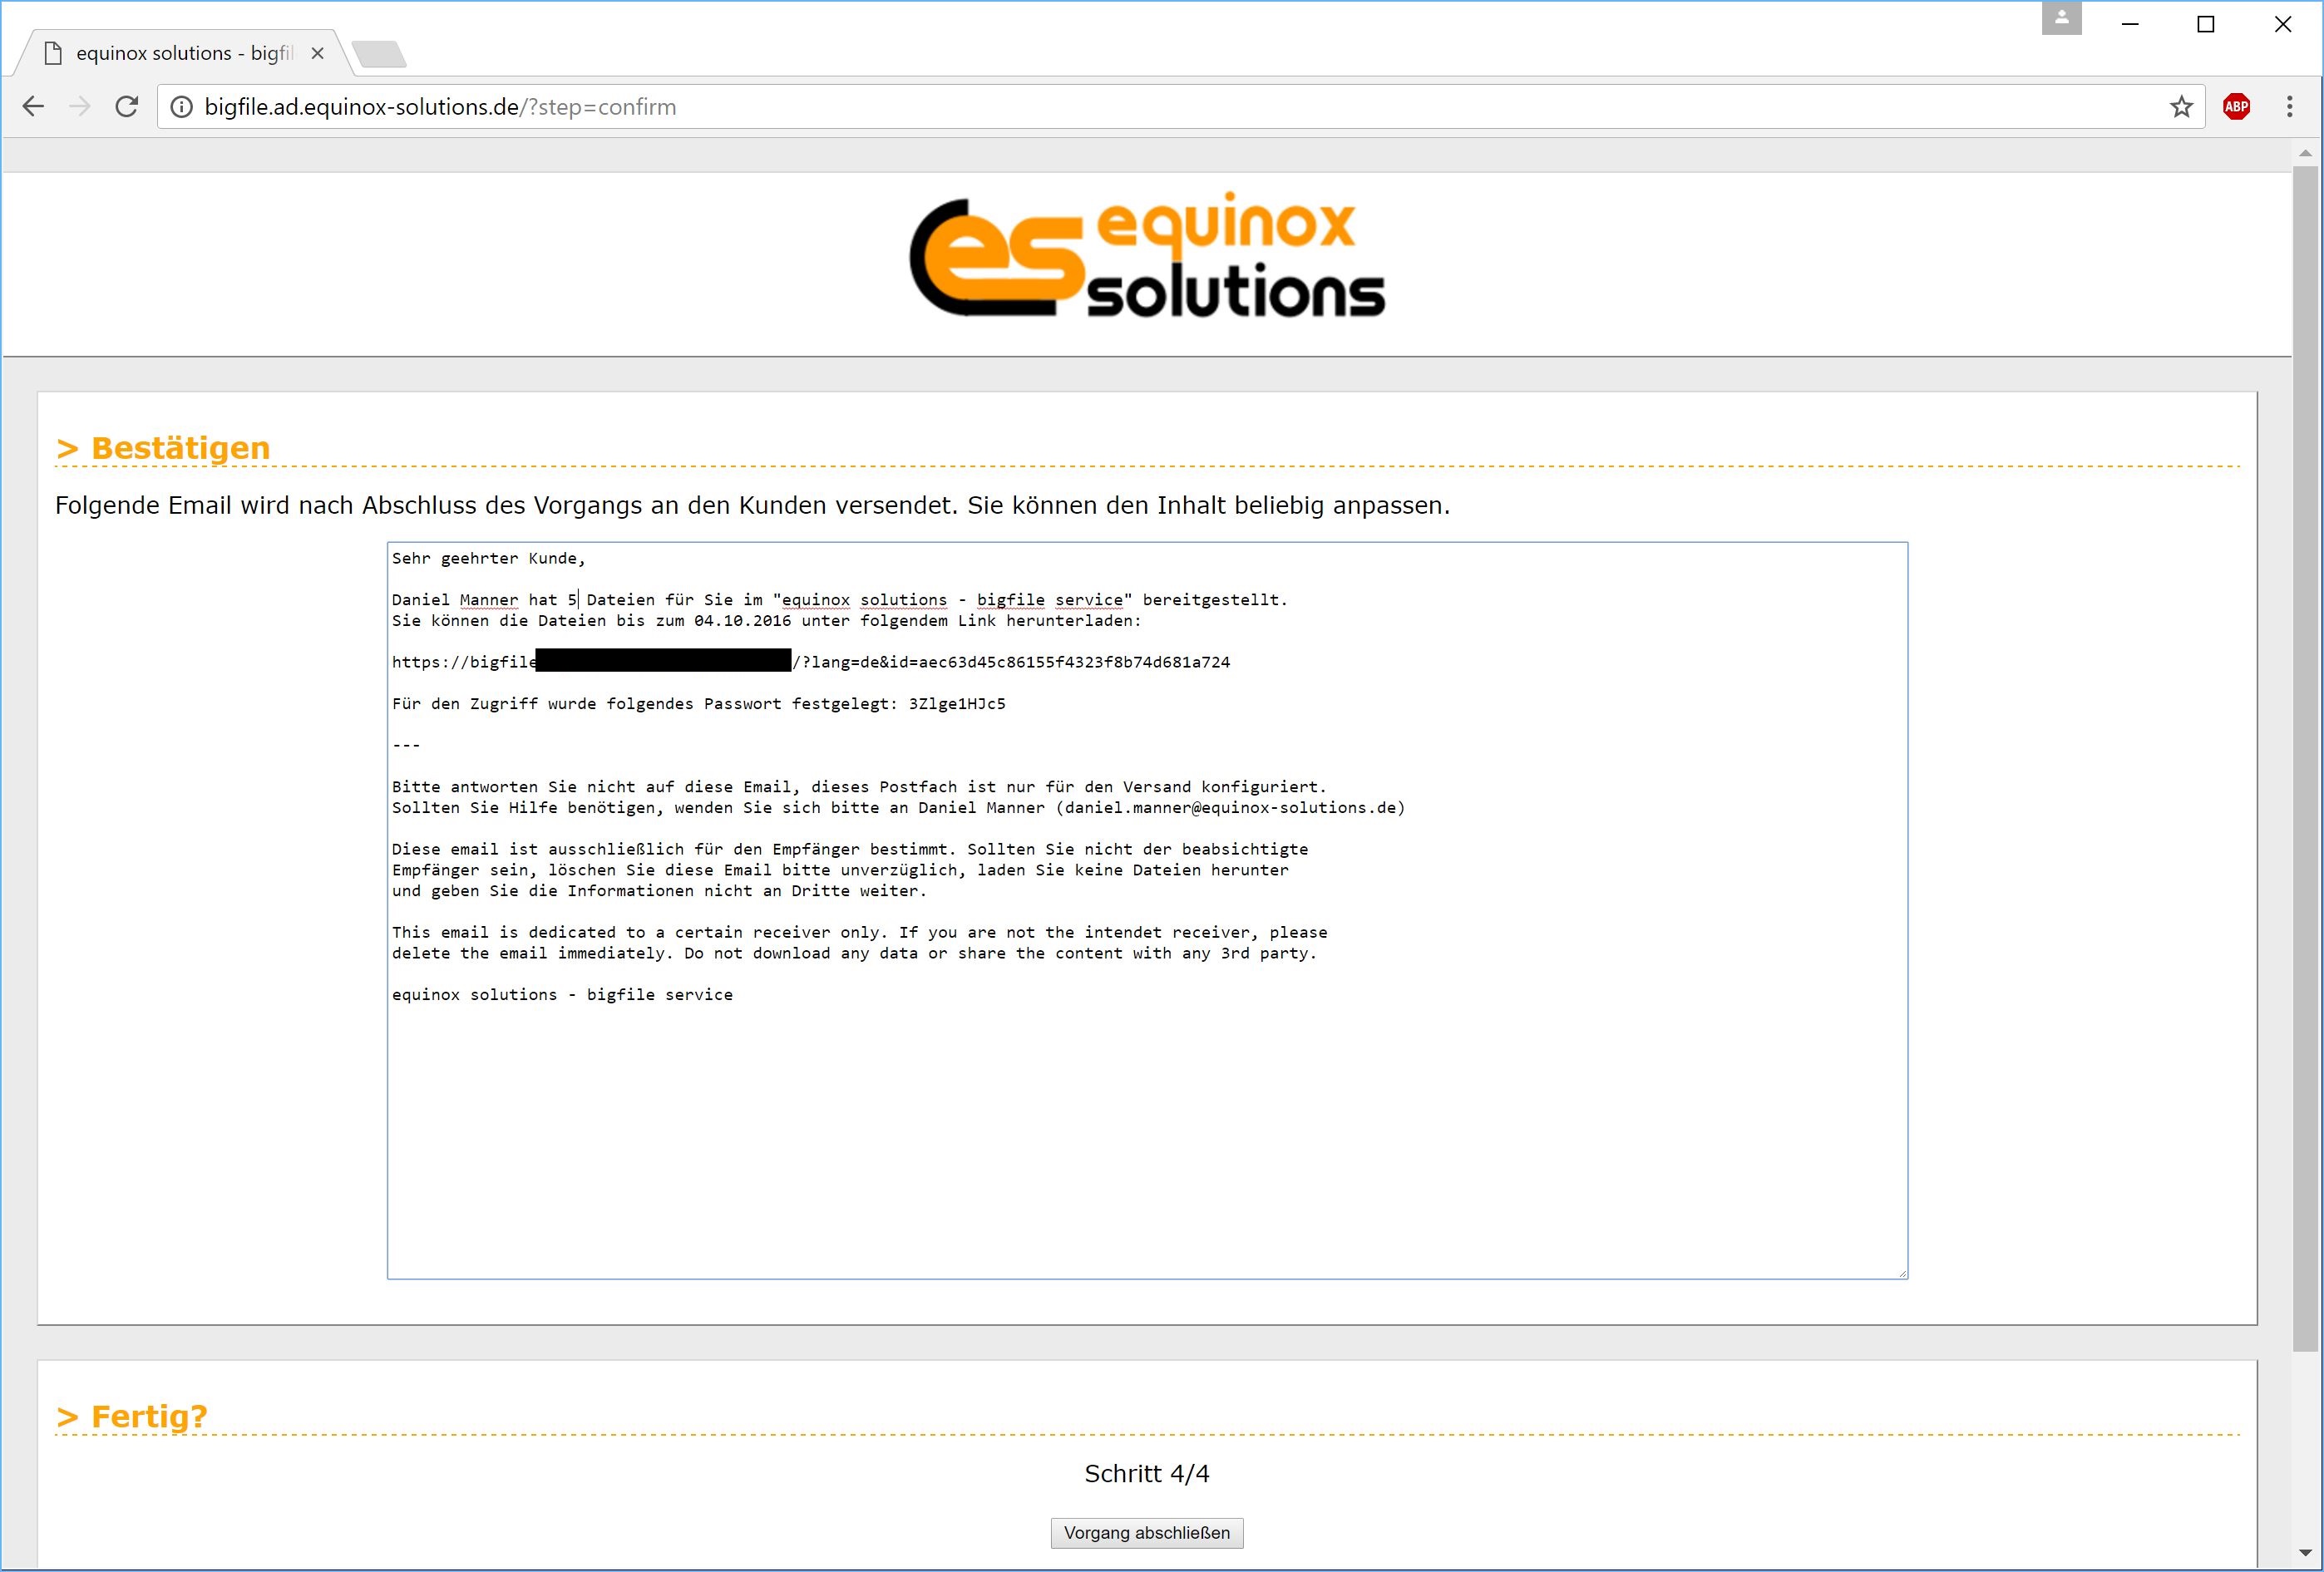Click the 'Folgende Email wird nach Abschluss' instruction text
Viewport: 2324px width, 1572px height.
(x=752, y=505)
